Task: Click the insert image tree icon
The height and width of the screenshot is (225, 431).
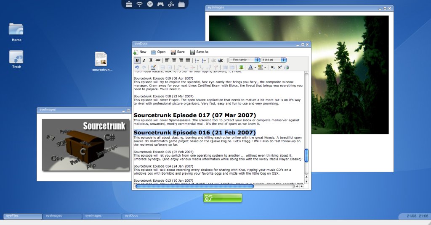Action: [241, 67]
